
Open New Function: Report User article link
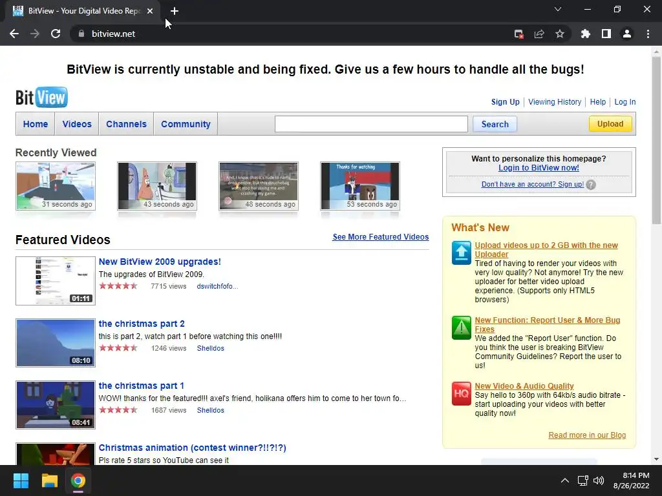pyautogui.click(x=547, y=325)
